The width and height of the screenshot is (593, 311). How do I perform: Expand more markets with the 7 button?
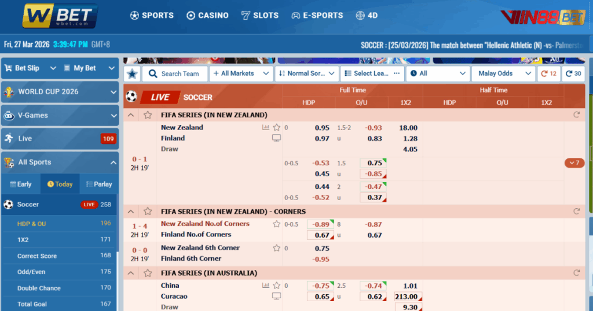pyautogui.click(x=574, y=163)
